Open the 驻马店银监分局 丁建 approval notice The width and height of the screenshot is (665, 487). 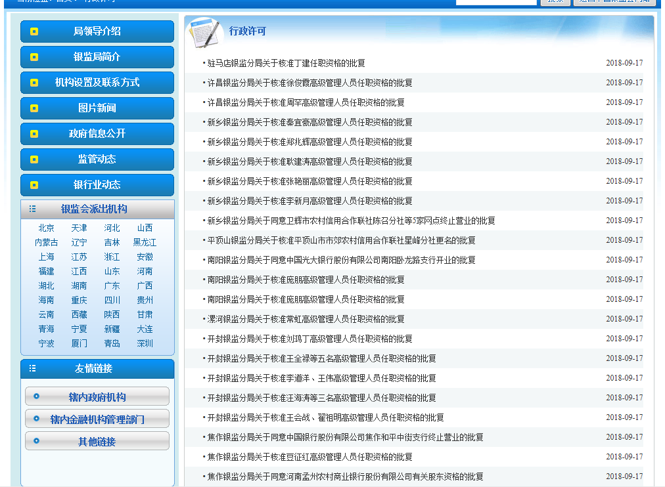pyautogui.click(x=286, y=64)
